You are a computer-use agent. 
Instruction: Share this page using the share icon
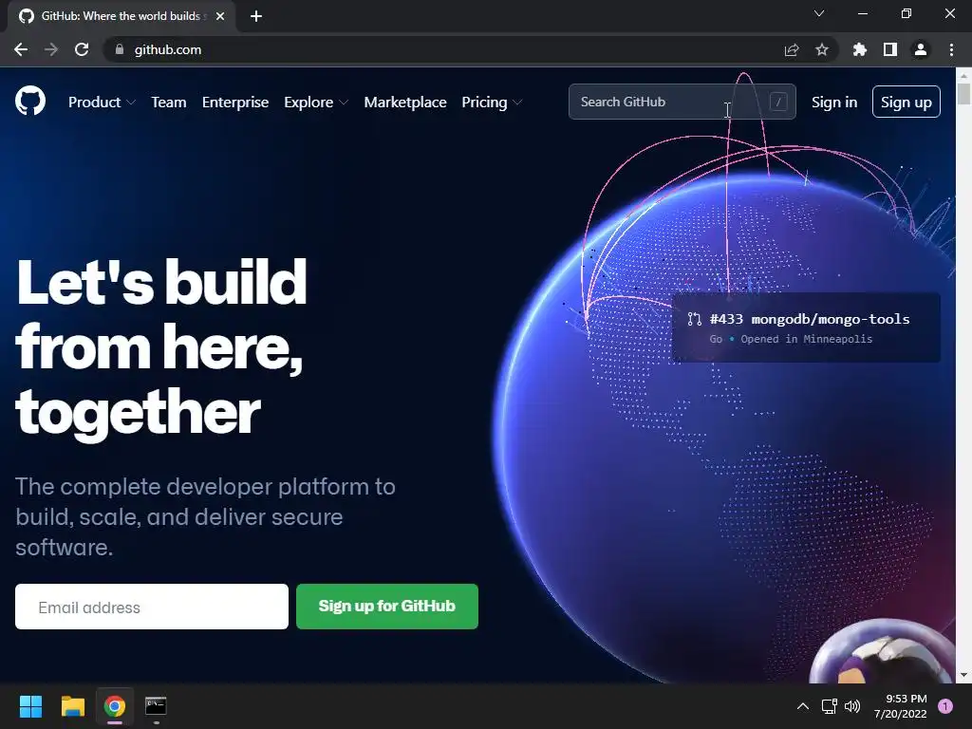coord(792,49)
